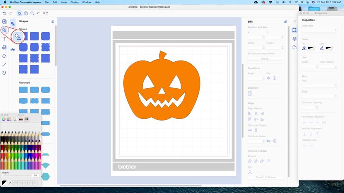Choose the straight line drawing tool
This screenshot has width=344, height=193.
4,64
